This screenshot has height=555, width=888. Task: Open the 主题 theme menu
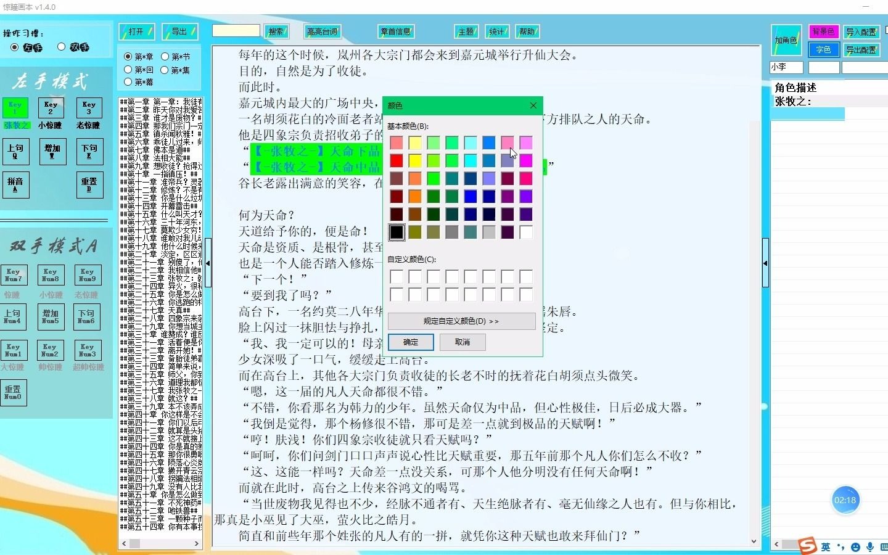tap(467, 31)
